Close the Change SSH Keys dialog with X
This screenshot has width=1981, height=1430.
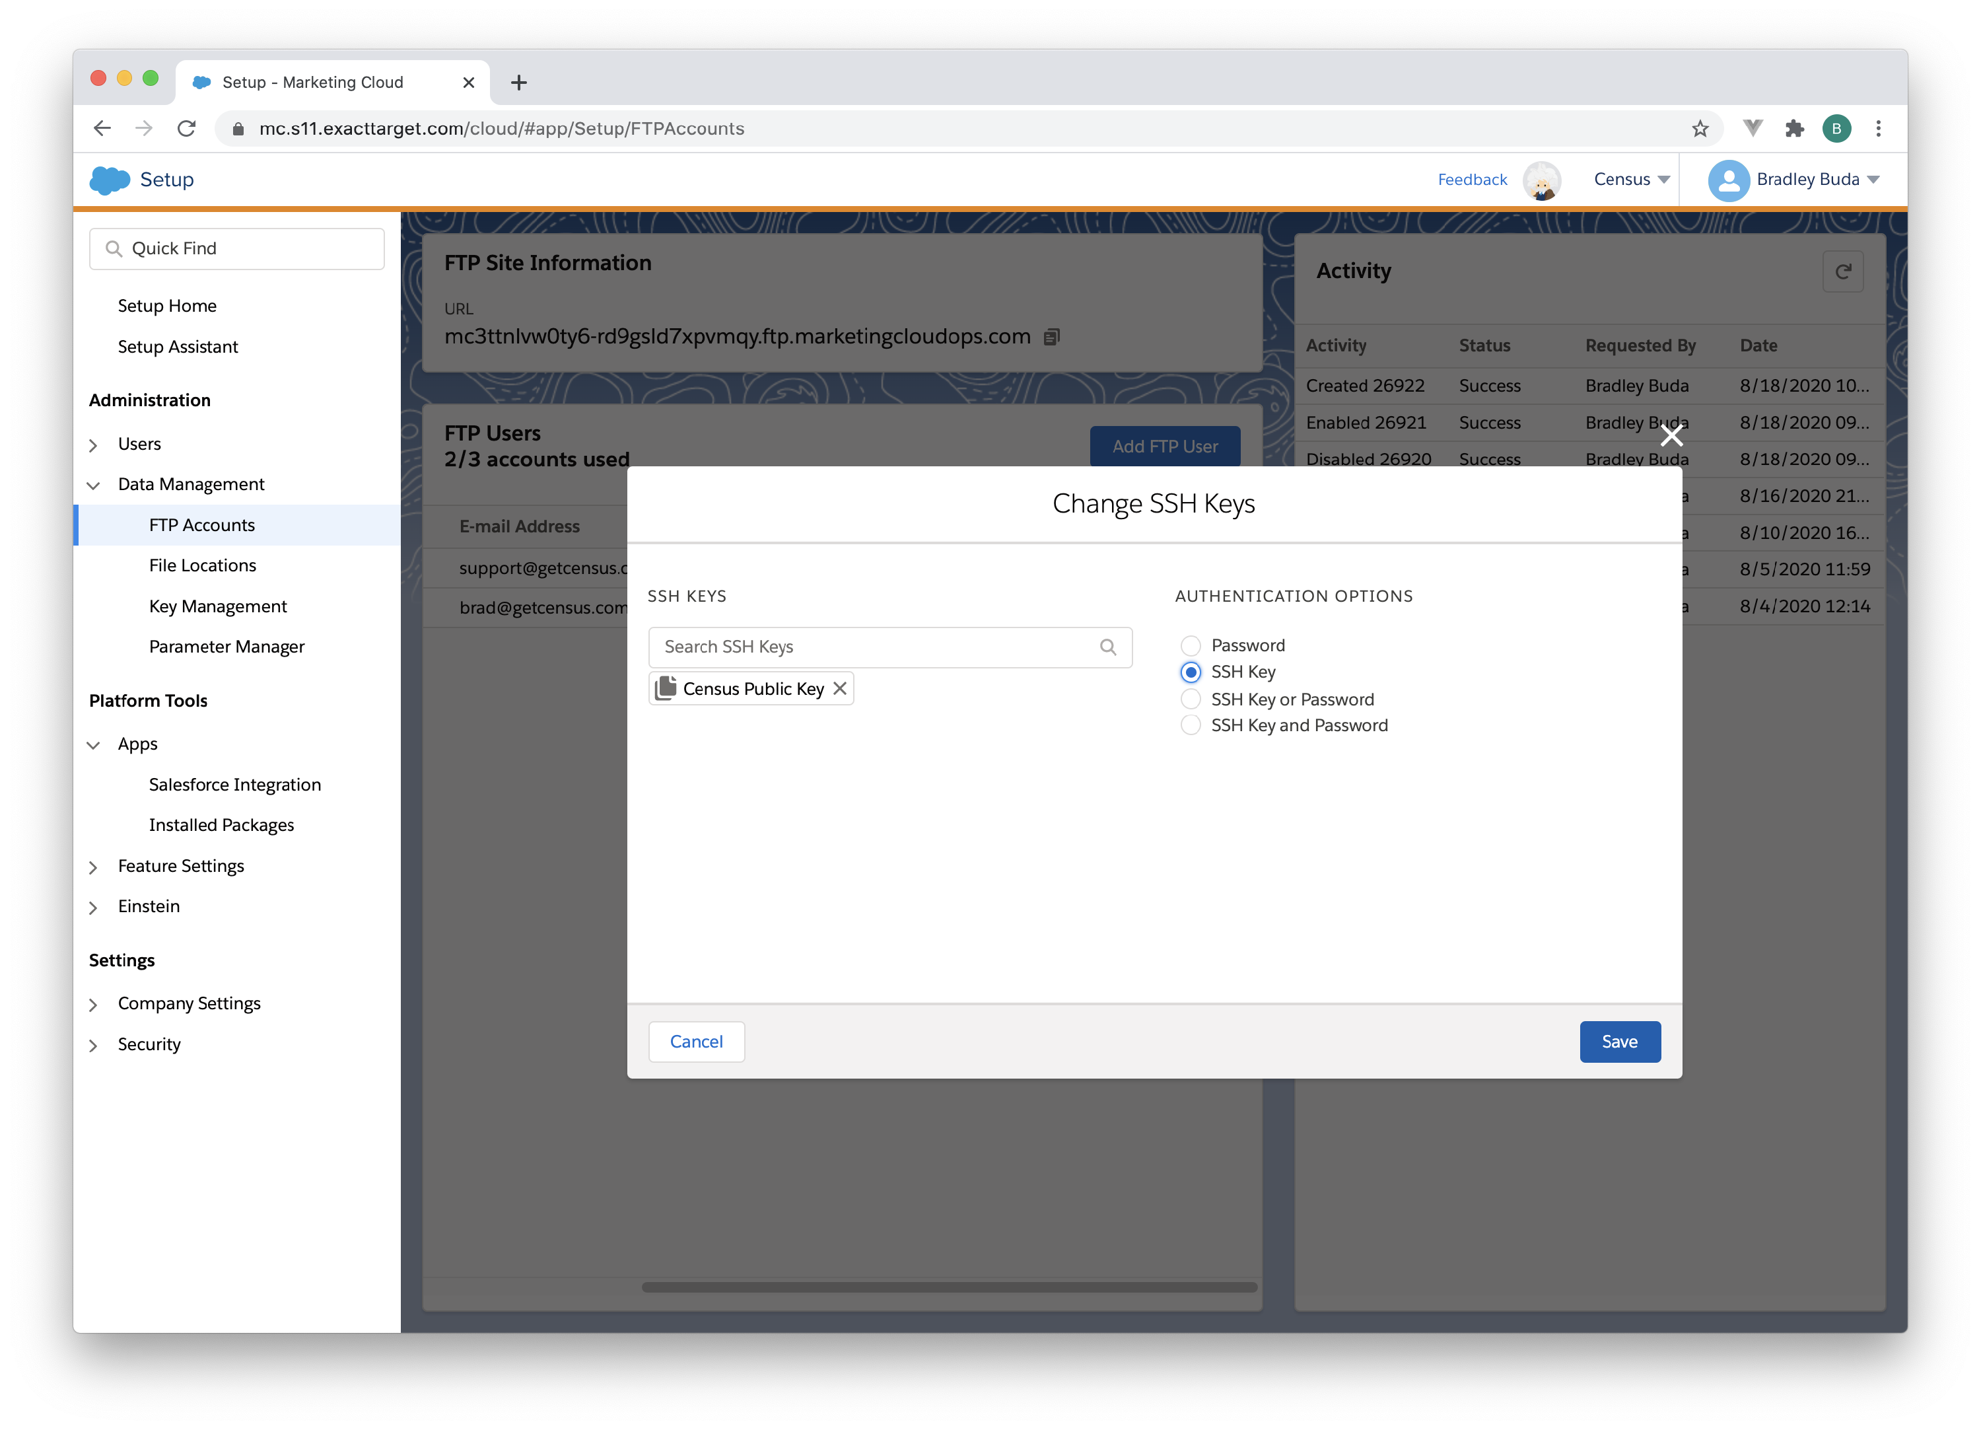(1671, 435)
